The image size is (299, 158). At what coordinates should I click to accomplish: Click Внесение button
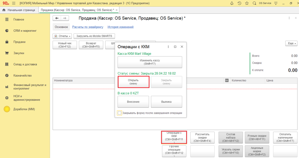133,102
